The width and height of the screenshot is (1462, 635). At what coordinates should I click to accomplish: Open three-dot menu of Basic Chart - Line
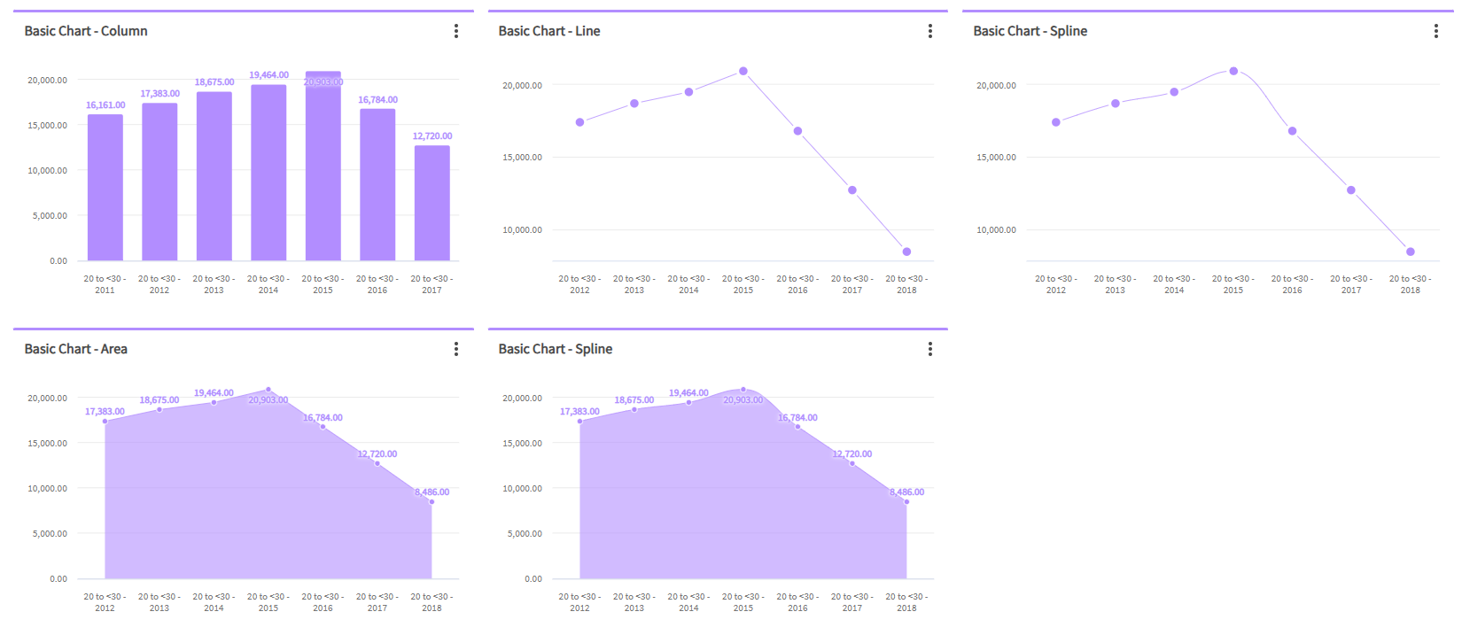[930, 31]
